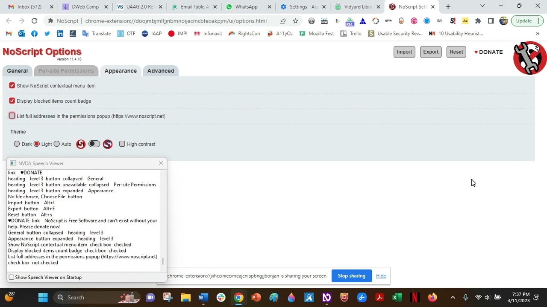
Task: Switch to the Inbox (572) Gmail tab
Action: [x=31, y=7]
